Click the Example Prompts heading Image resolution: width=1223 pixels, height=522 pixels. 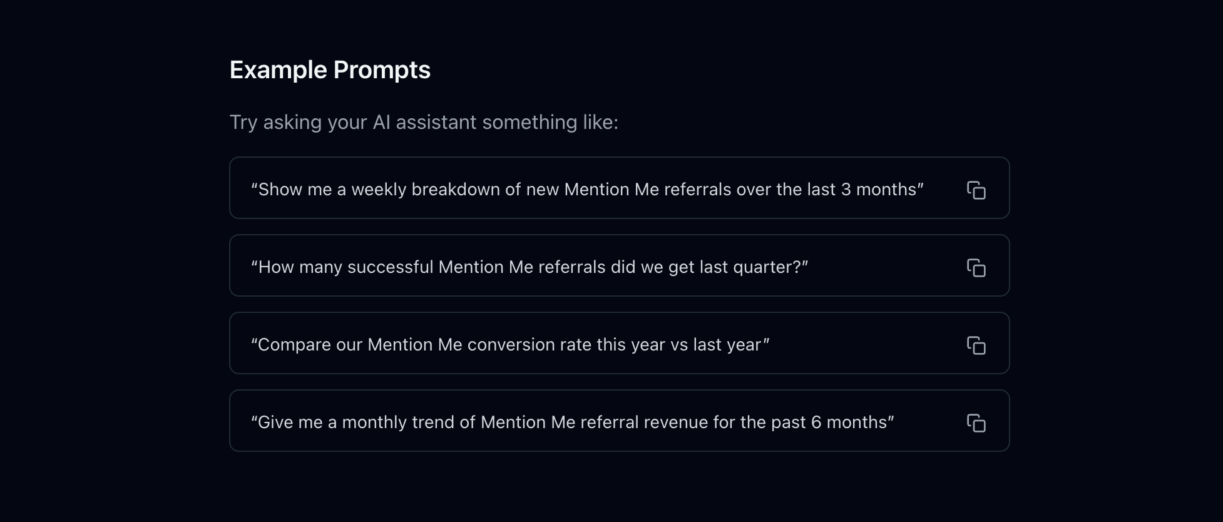[x=330, y=69]
